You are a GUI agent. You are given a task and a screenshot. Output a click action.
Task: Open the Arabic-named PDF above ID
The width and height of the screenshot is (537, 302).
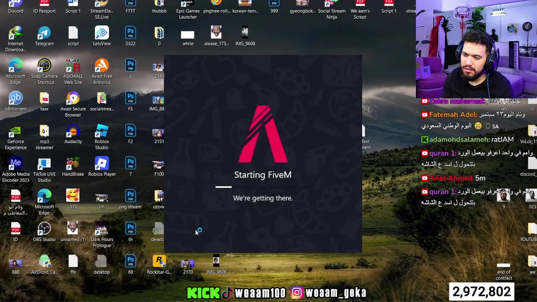16,203
